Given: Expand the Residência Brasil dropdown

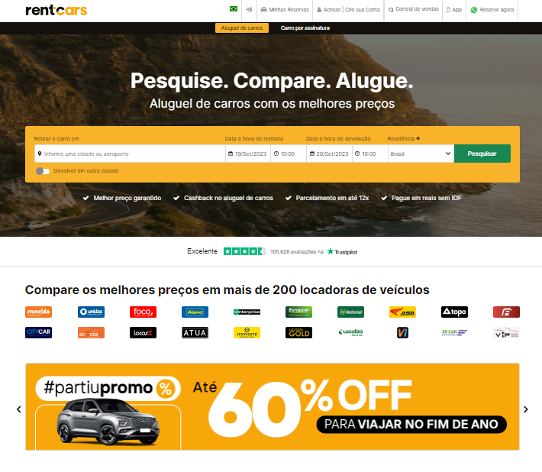Looking at the screenshot, I should tap(421, 154).
